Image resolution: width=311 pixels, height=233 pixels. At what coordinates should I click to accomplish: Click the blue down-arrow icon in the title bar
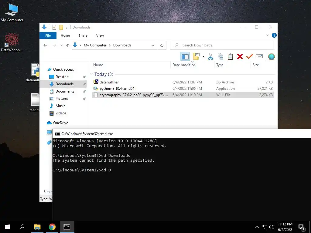(44, 27)
